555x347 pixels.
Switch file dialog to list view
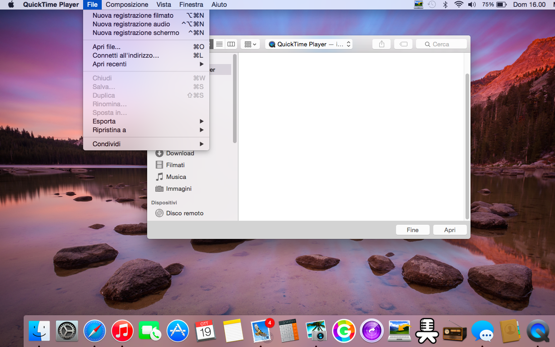point(219,44)
